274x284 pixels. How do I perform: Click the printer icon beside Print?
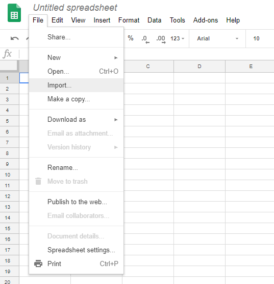click(x=38, y=264)
